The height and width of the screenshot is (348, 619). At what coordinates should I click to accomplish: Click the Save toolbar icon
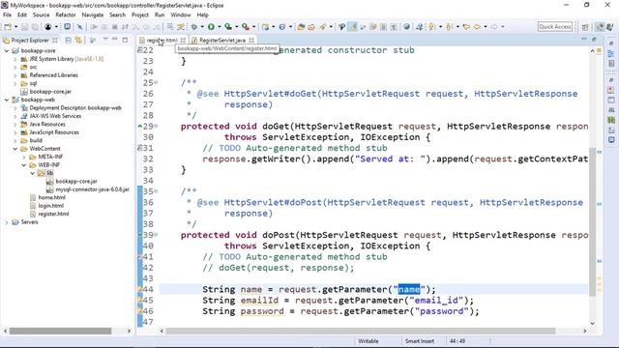point(24,27)
